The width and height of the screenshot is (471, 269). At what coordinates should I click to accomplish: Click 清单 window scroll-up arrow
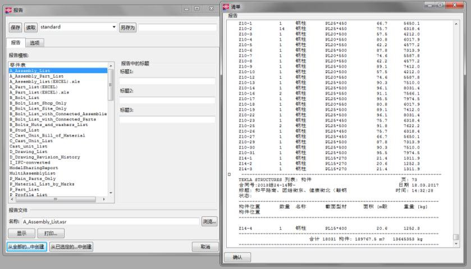pyautogui.click(x=456, y=24)
